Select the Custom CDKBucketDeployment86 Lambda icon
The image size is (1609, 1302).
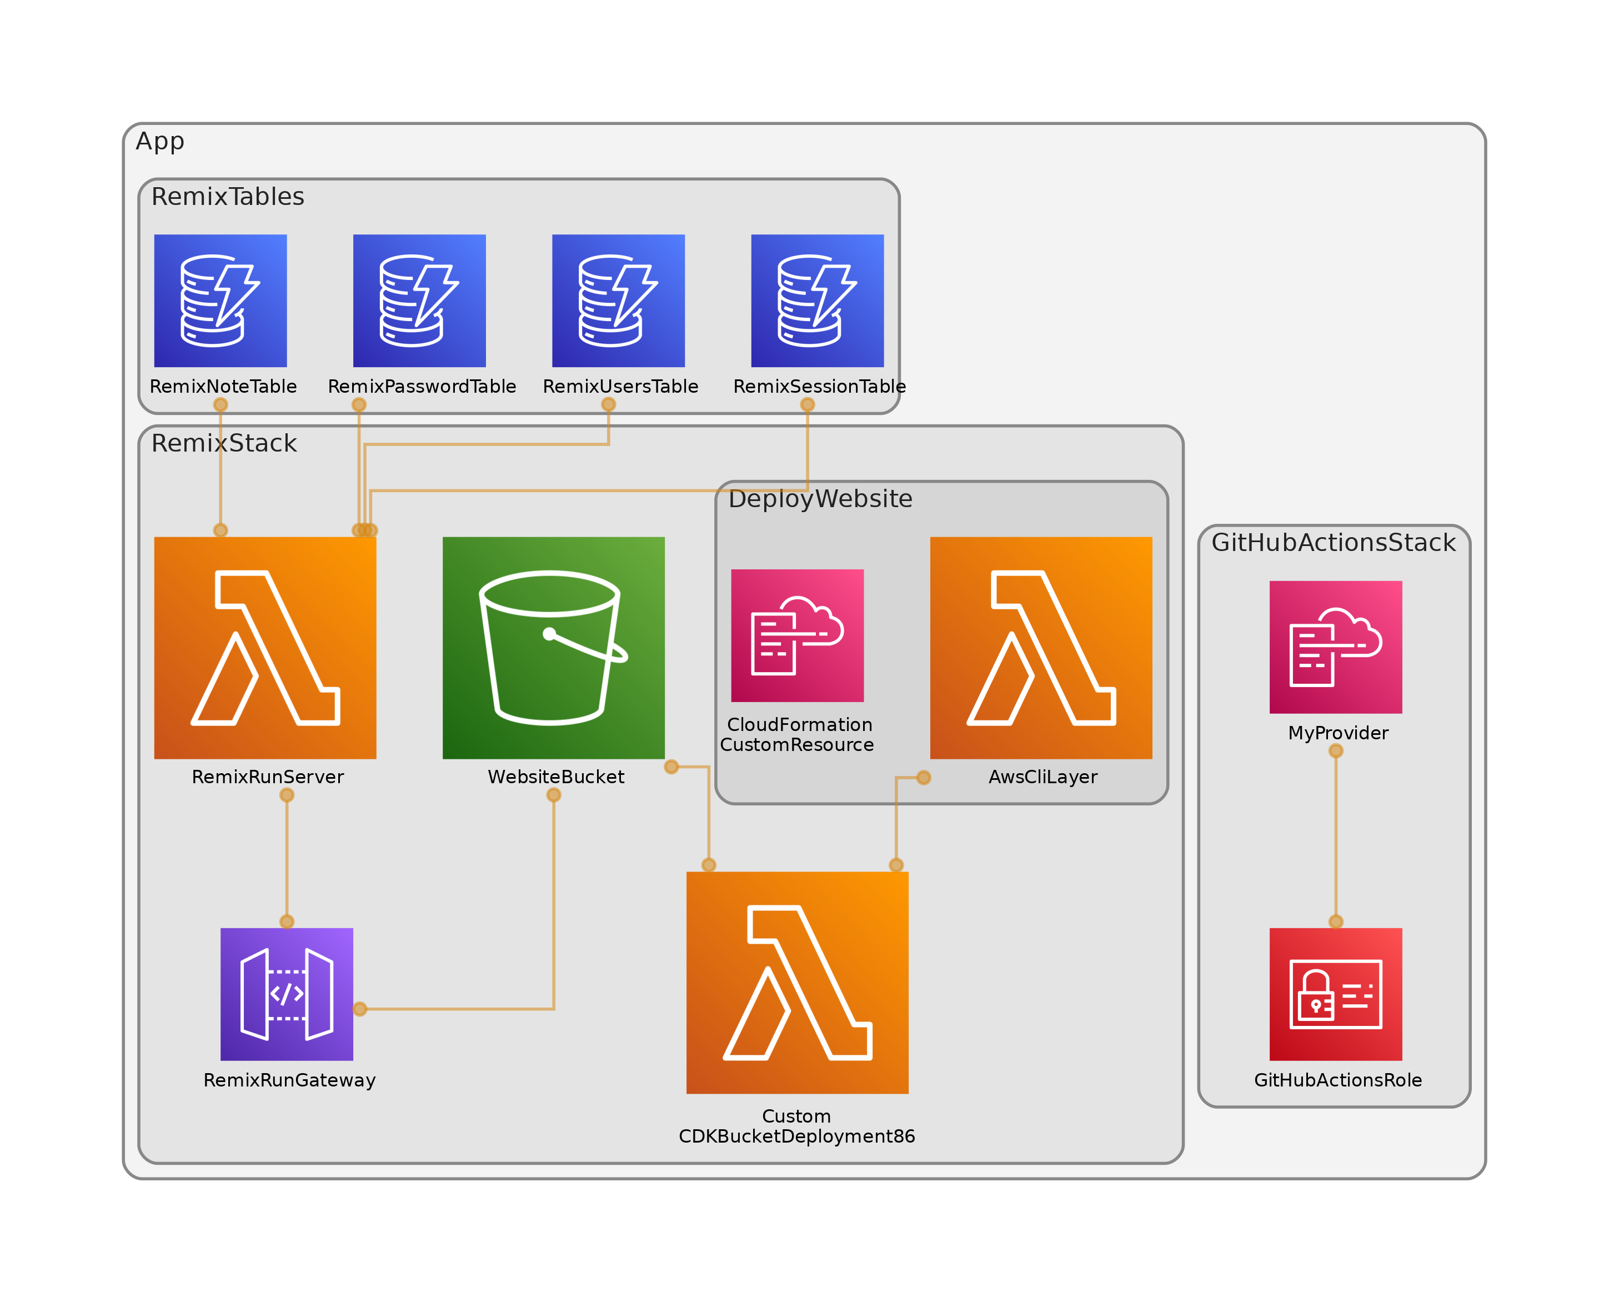[797, 981]
